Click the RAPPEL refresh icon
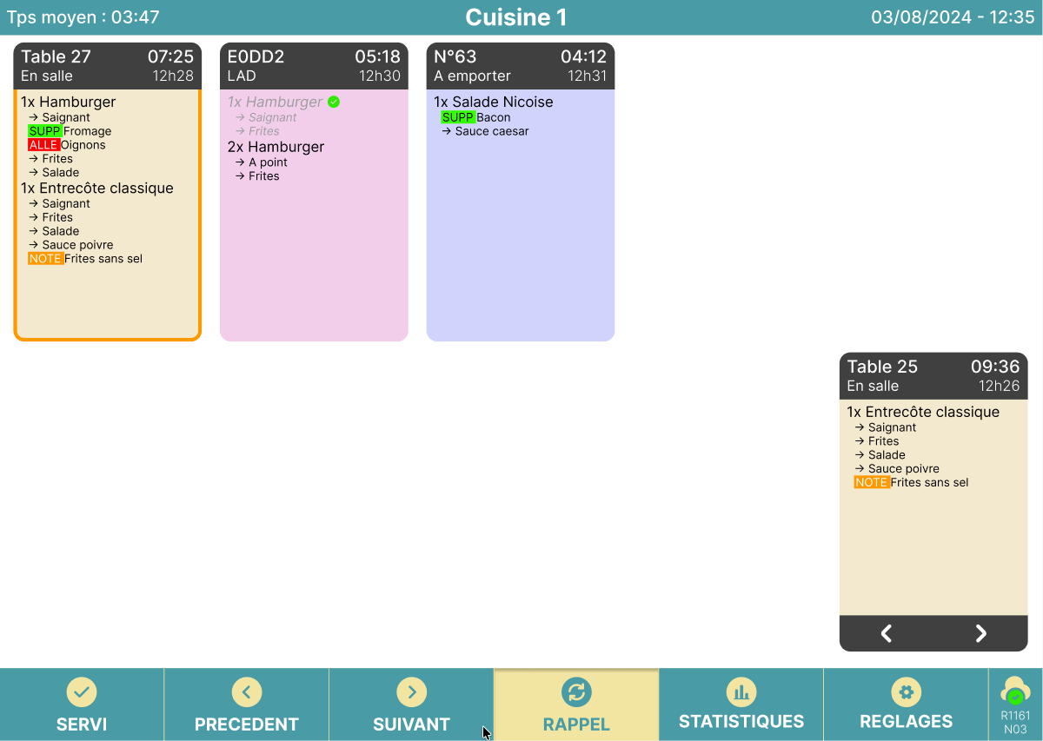 tap(576, 692)
